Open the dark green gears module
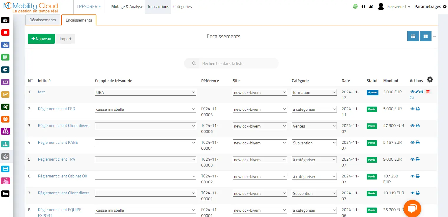 tap(5, 107)
